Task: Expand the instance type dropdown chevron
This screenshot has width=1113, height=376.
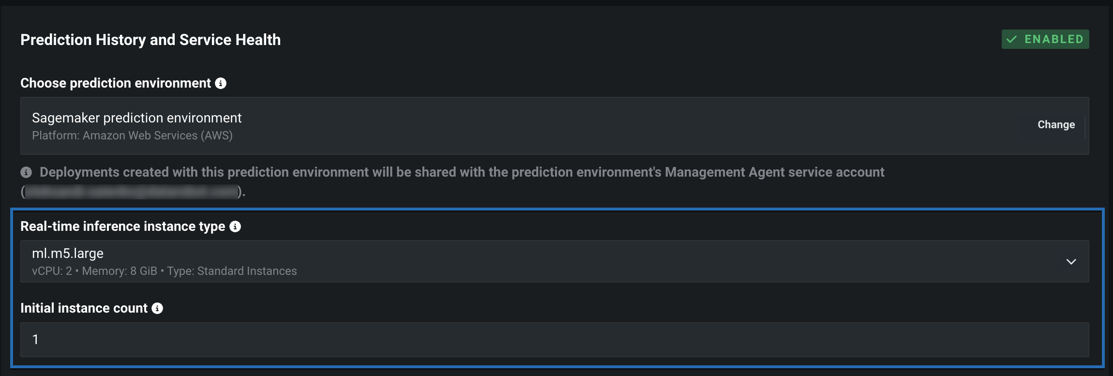Action: click(x=1071, y=262)
